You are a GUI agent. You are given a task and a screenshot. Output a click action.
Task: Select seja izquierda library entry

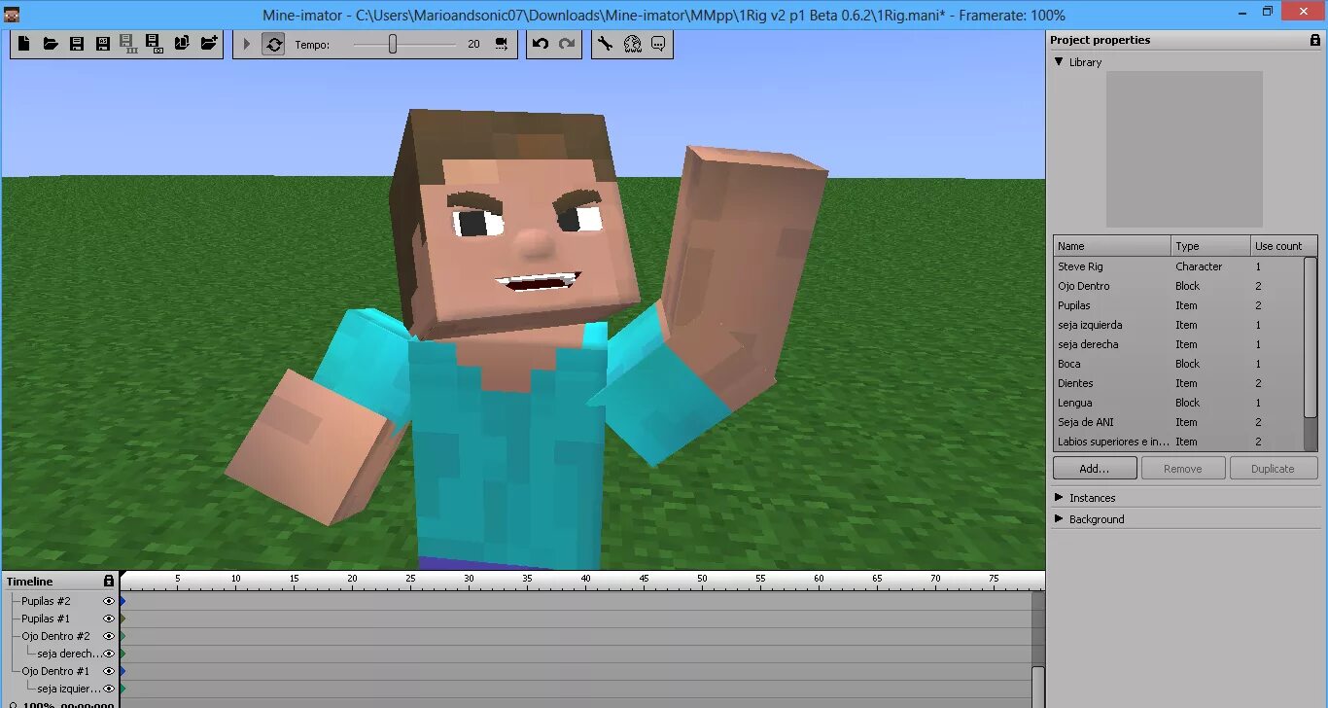coord(1178,325)
